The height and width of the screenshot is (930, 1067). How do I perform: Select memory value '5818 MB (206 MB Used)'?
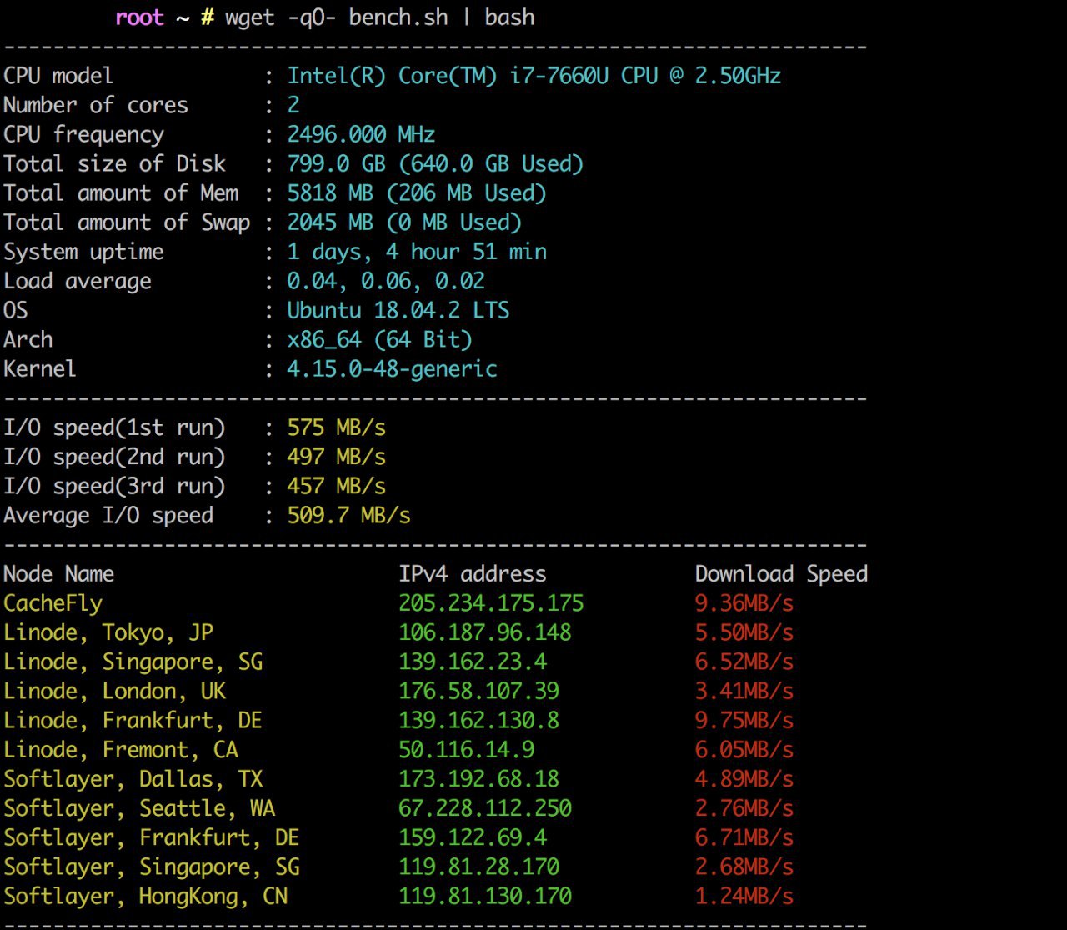coord(417,192)
